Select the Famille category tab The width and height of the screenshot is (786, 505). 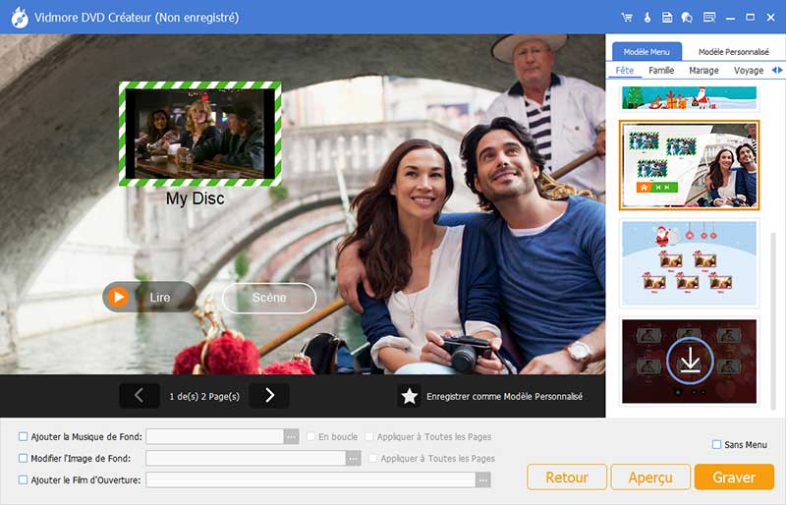coord(661,71)
